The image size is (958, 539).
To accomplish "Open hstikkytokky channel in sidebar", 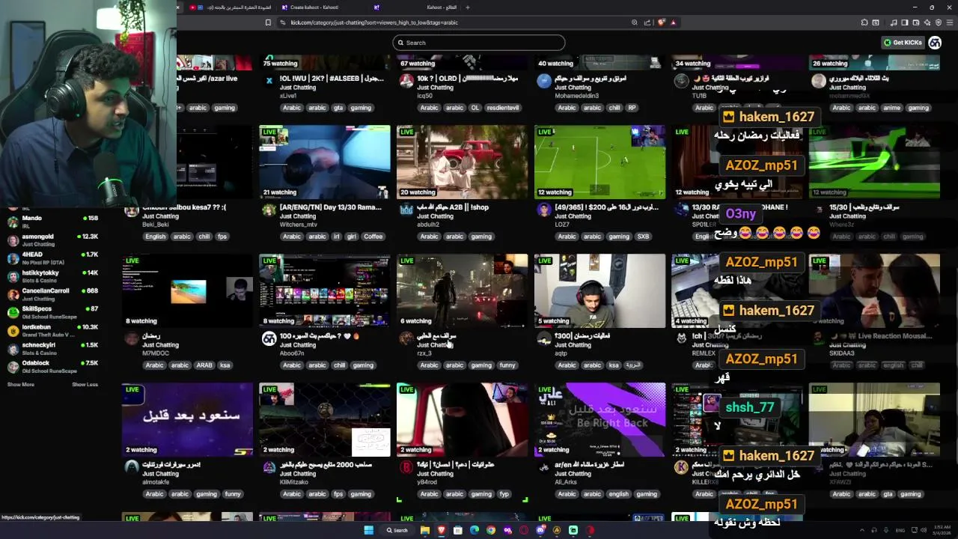I will 52,276.
